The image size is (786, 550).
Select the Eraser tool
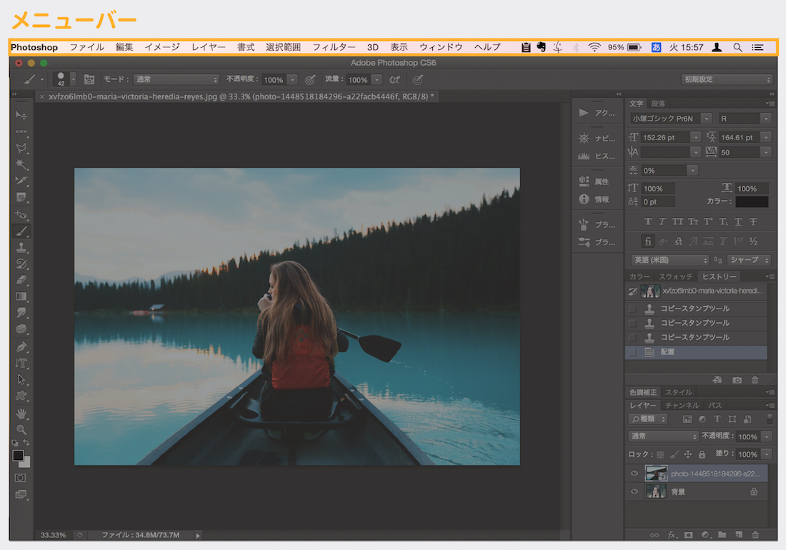(21, 280)
